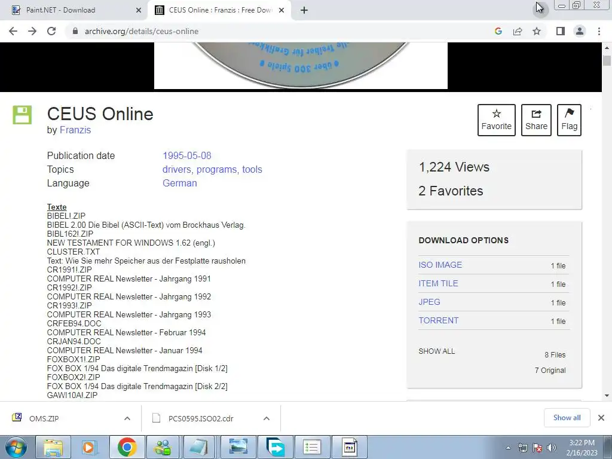Open the Franzis author link
The width and height of the screenshot is (612, 459).
coord(75,130)
